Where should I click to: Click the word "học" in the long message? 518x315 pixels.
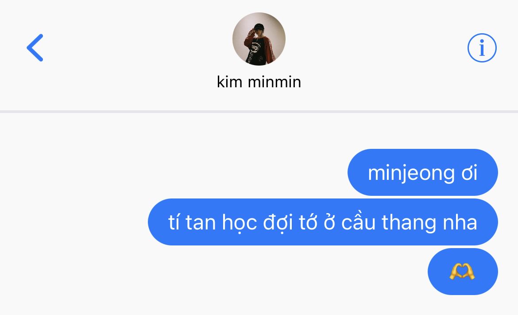pos(240,223)
